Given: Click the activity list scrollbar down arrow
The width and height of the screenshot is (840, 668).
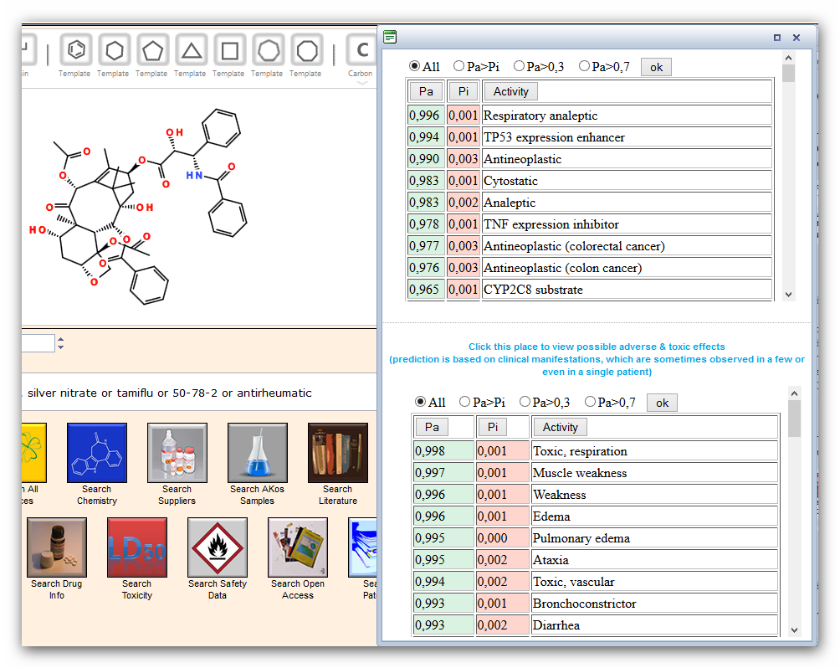Looking at the screenshot, I should 788,295.
